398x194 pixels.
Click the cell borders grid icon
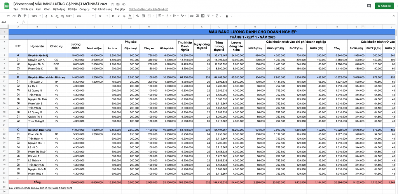(143, 16)
